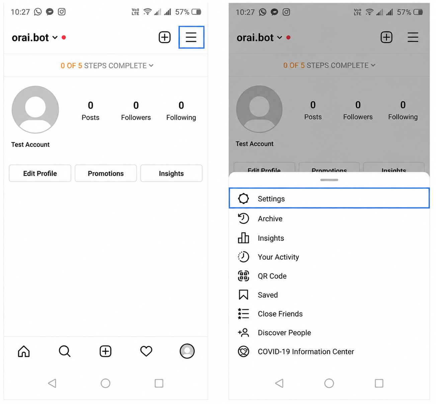Open the Close Friends list
Viewport: 436px width, 404px height.
pyautogui.click(x=329, y=314)
